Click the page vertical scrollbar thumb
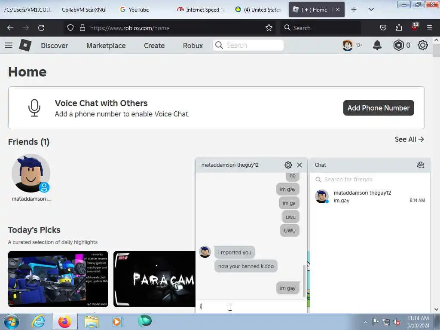The width and height of the screenshot is (440, 330). tap(437, 51)
